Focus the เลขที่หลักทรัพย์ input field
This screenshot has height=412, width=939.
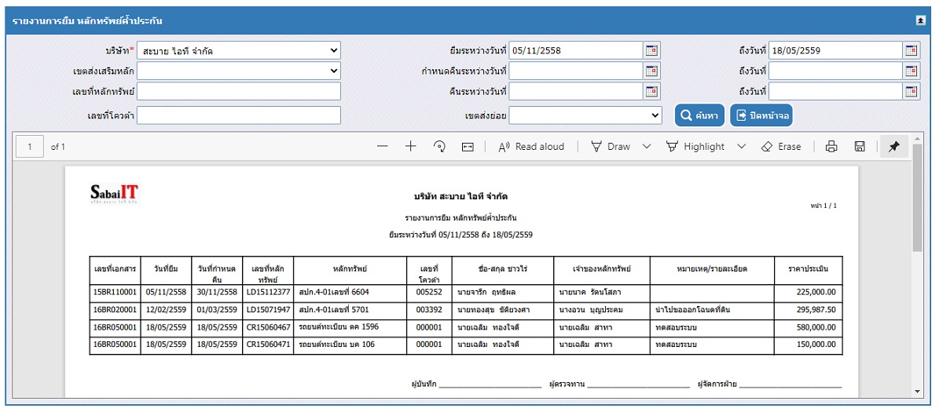239,92
